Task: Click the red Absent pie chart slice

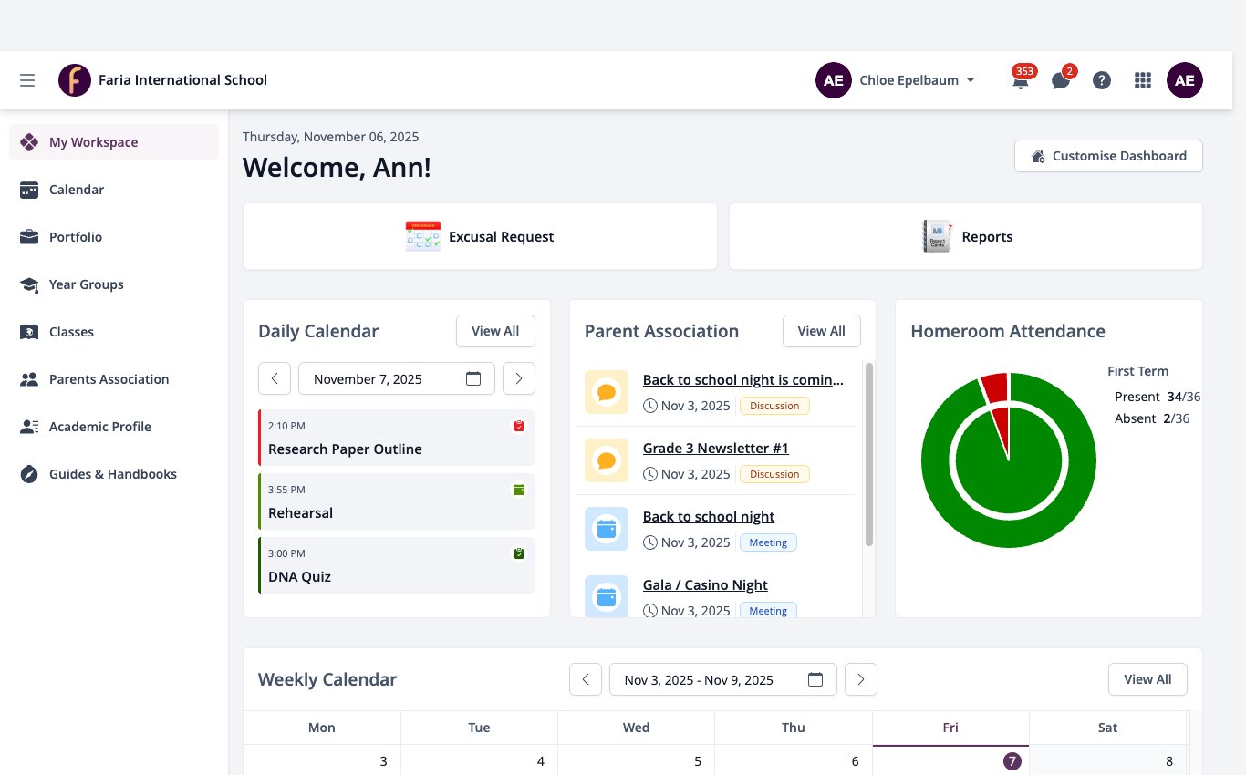Action: pos(996,387)
